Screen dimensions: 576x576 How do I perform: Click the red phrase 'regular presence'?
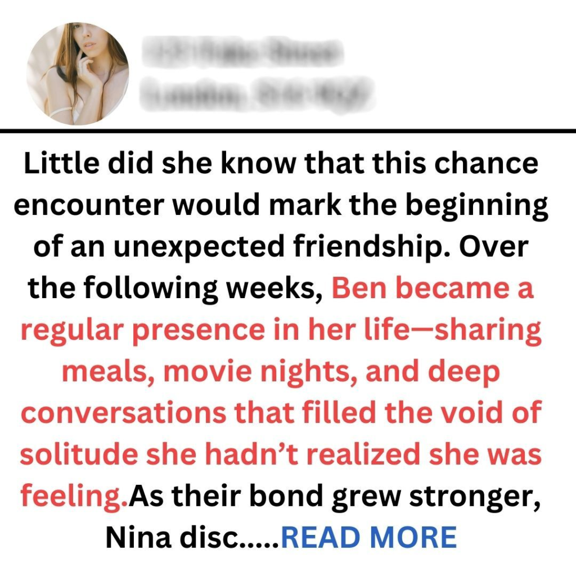click(x=142, y=330)
